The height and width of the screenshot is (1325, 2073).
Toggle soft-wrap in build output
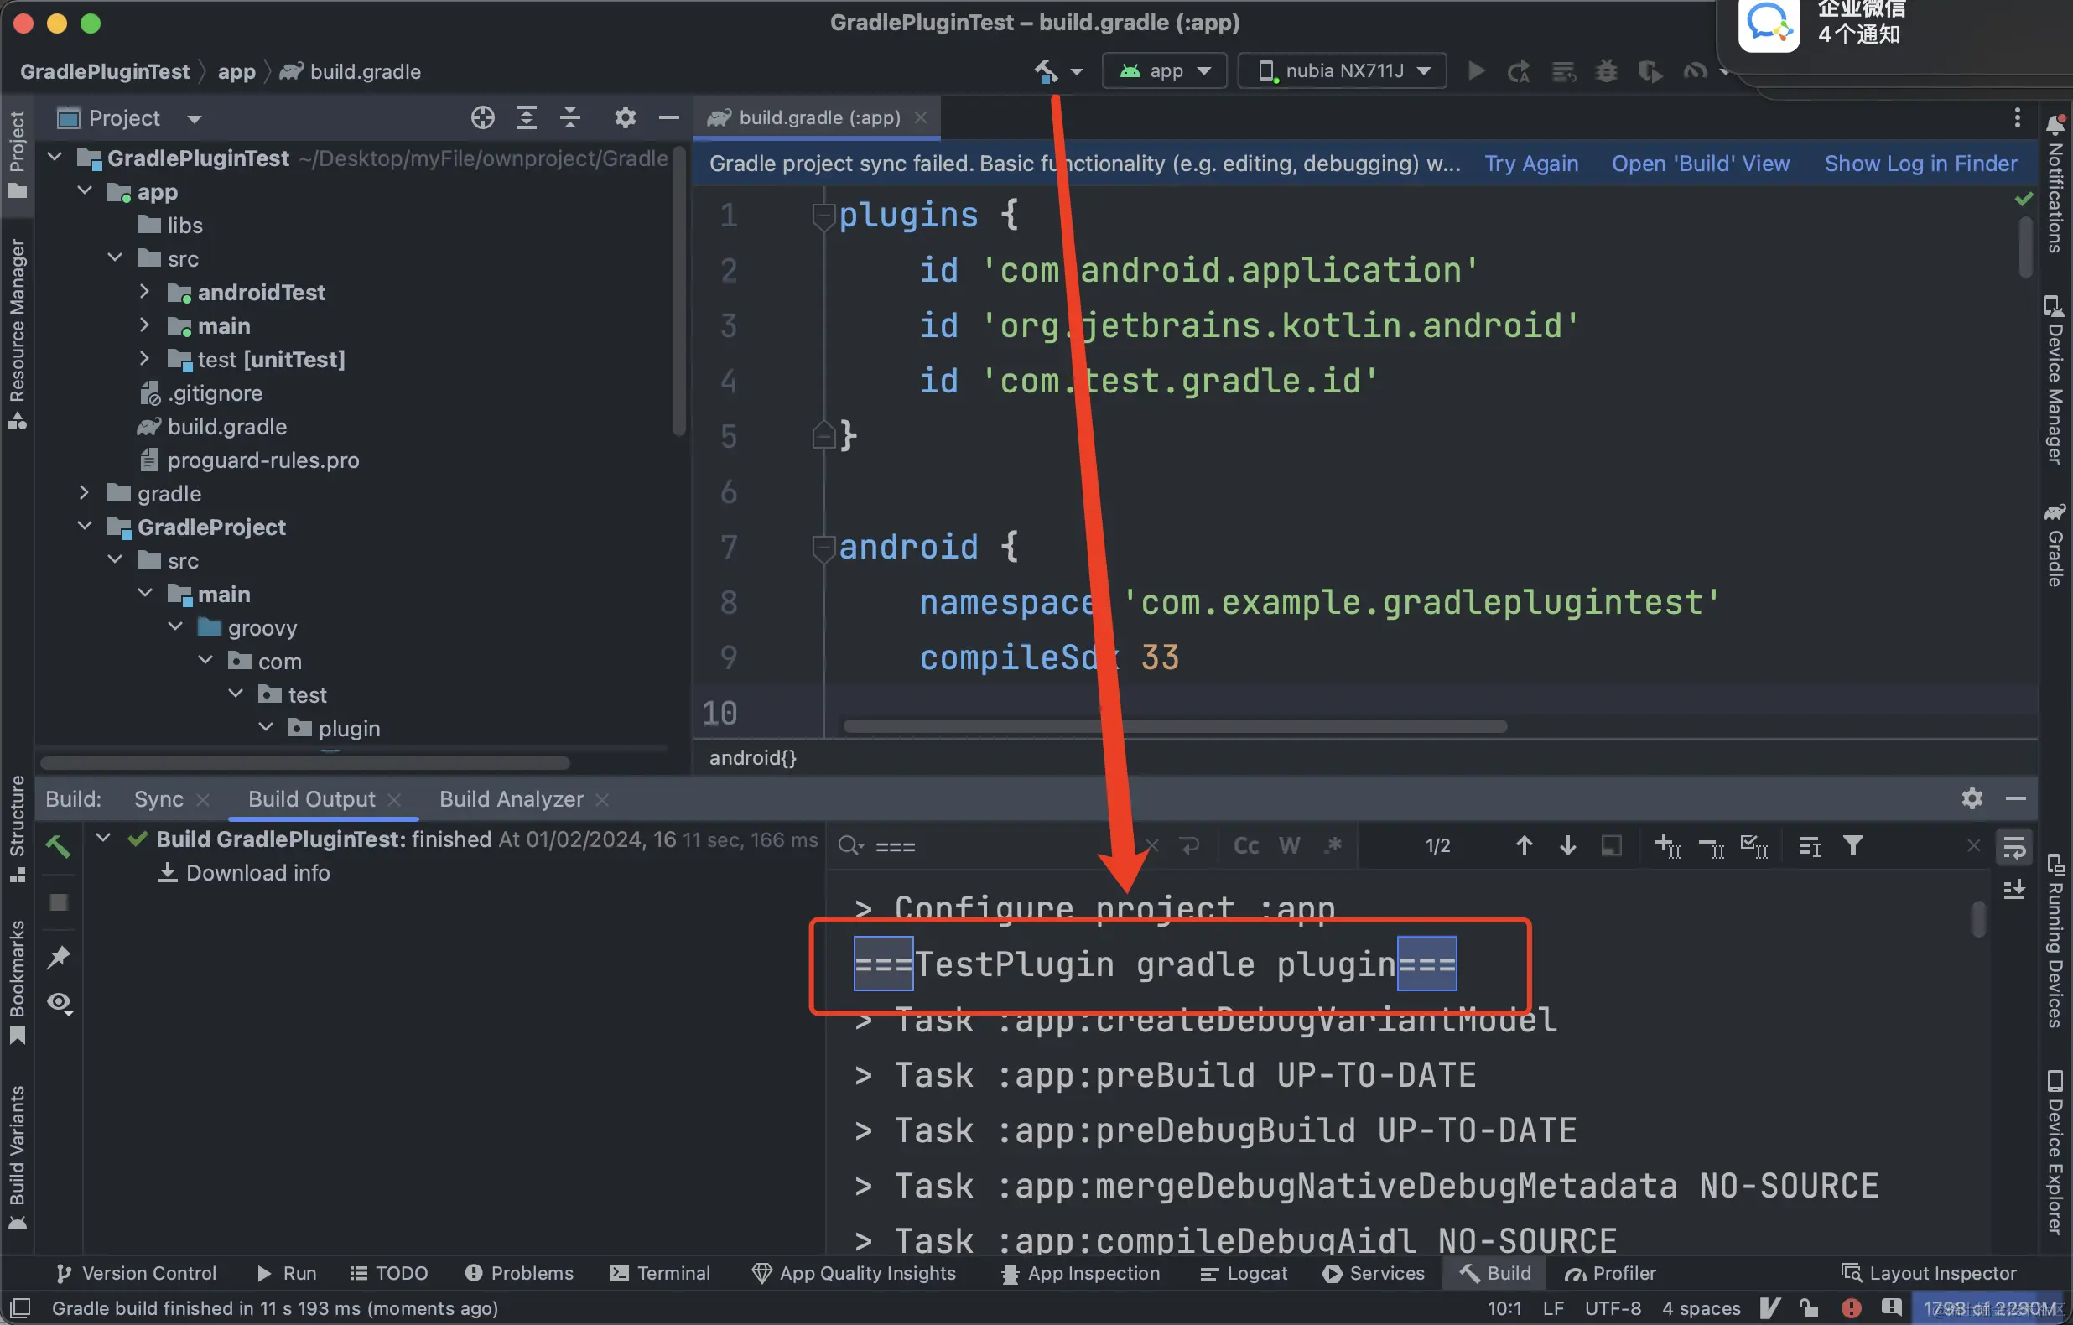pyautogui.click(x=2014, y=847)
